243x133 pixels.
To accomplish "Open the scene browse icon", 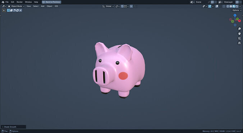I will tap(192, 2).
